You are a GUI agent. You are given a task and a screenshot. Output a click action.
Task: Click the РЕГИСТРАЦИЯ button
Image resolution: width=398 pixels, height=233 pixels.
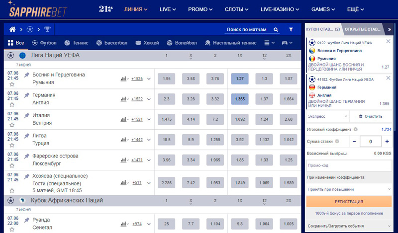[348, 202]
